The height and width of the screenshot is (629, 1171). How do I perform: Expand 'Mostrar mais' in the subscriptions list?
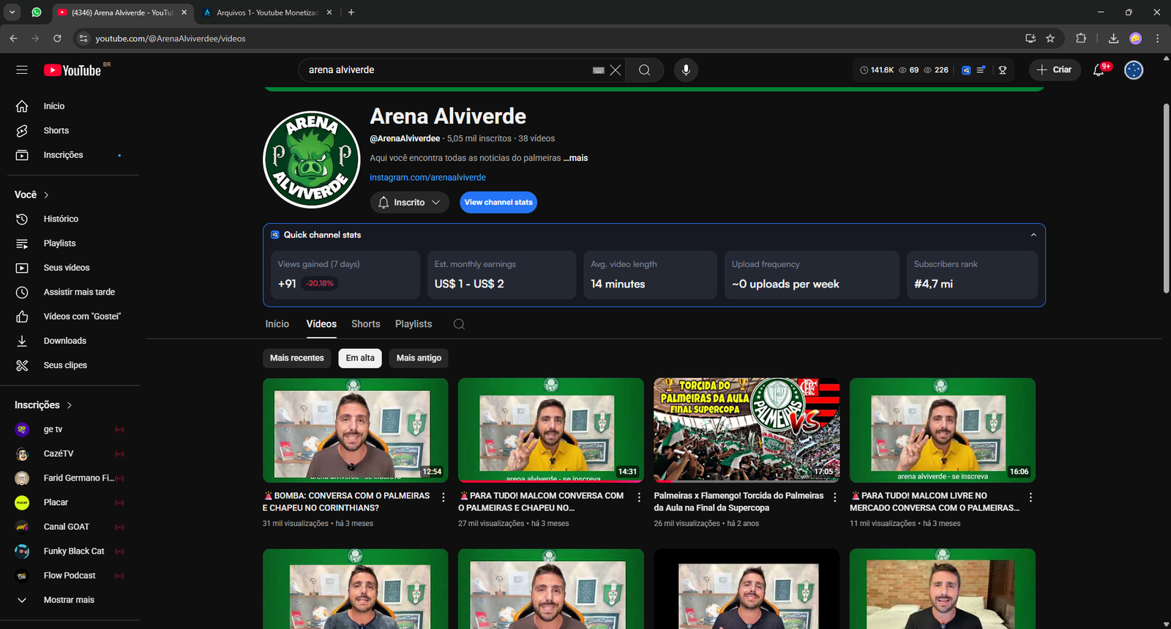pos(68,600)
